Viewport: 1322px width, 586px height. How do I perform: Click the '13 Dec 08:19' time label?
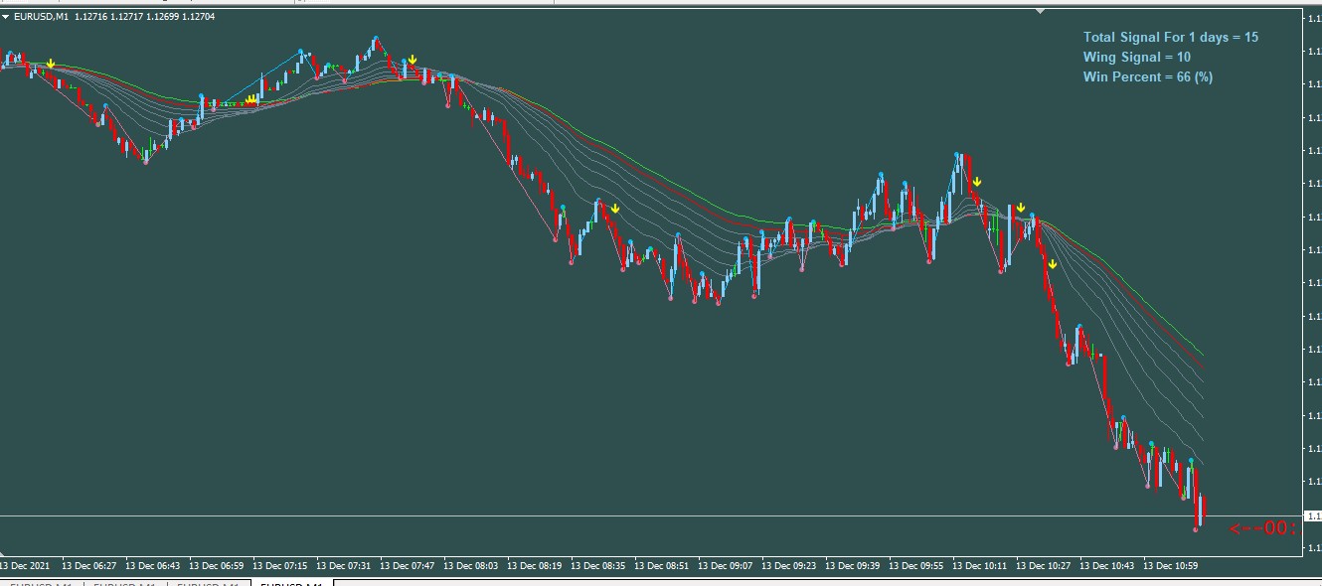(x=534, y=566)
